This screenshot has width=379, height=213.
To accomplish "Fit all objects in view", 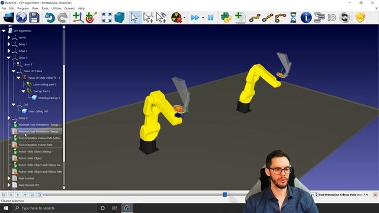I will 107,18.
